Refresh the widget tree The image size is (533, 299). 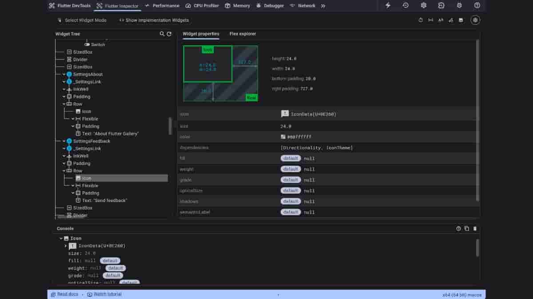[x=169, y=34]
